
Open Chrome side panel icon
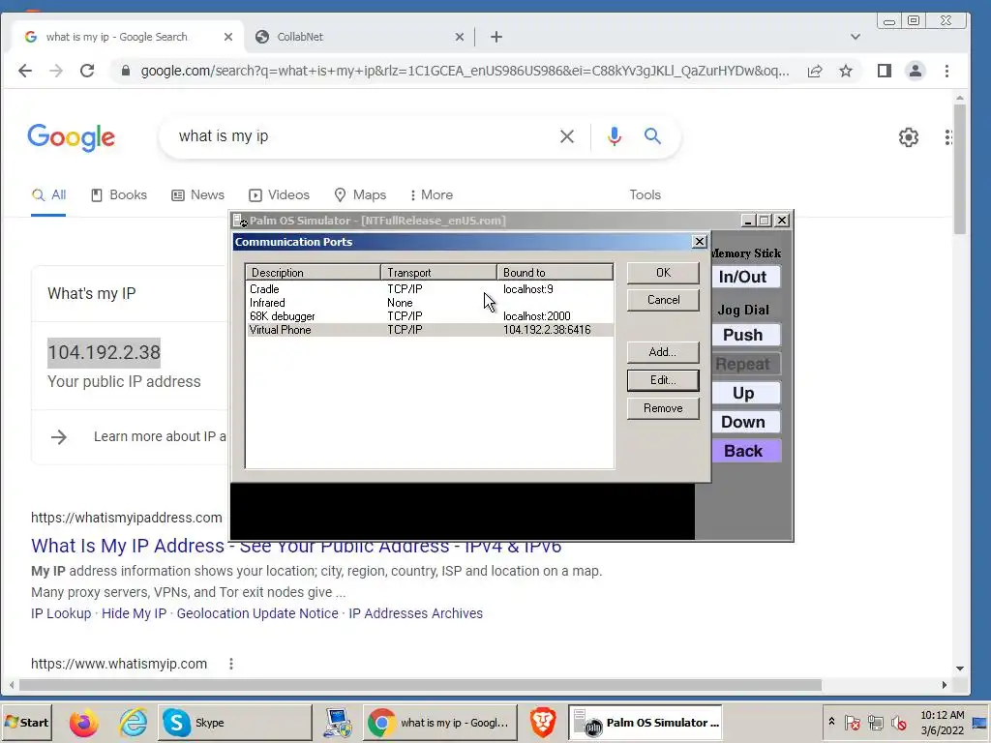click(x=885, y=71)
